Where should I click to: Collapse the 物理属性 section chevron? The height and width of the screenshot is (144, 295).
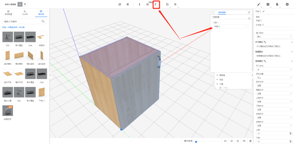click(292, 52)
